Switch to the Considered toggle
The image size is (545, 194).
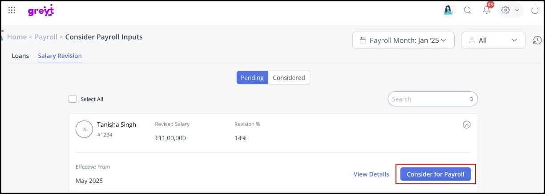pos(289,77)
